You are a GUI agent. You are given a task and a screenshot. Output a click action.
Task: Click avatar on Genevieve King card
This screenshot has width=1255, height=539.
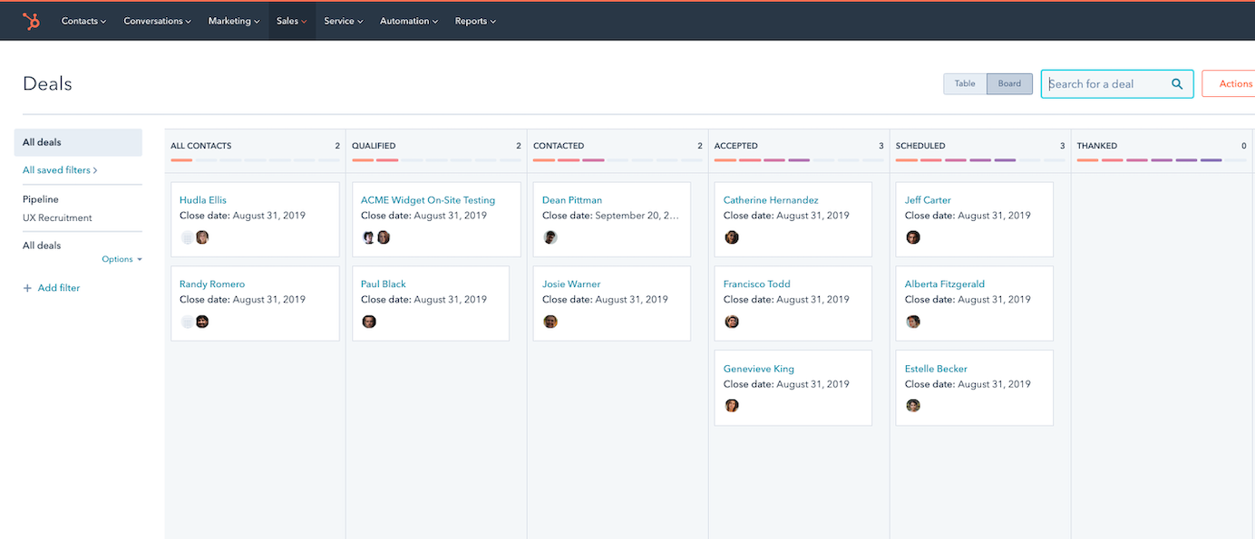pos(732,406)
